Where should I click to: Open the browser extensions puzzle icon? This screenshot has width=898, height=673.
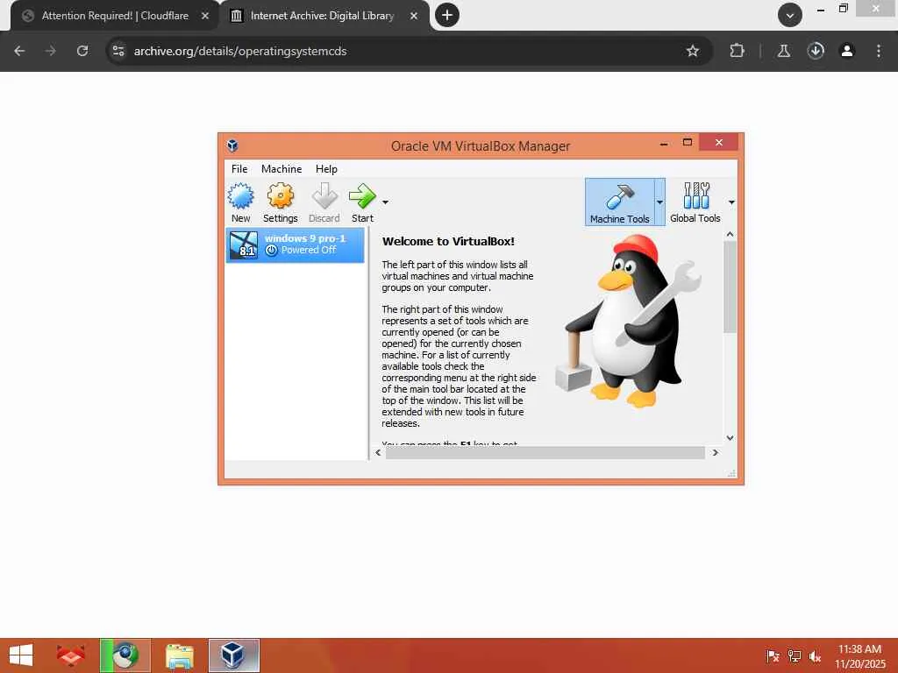[737, 51]
